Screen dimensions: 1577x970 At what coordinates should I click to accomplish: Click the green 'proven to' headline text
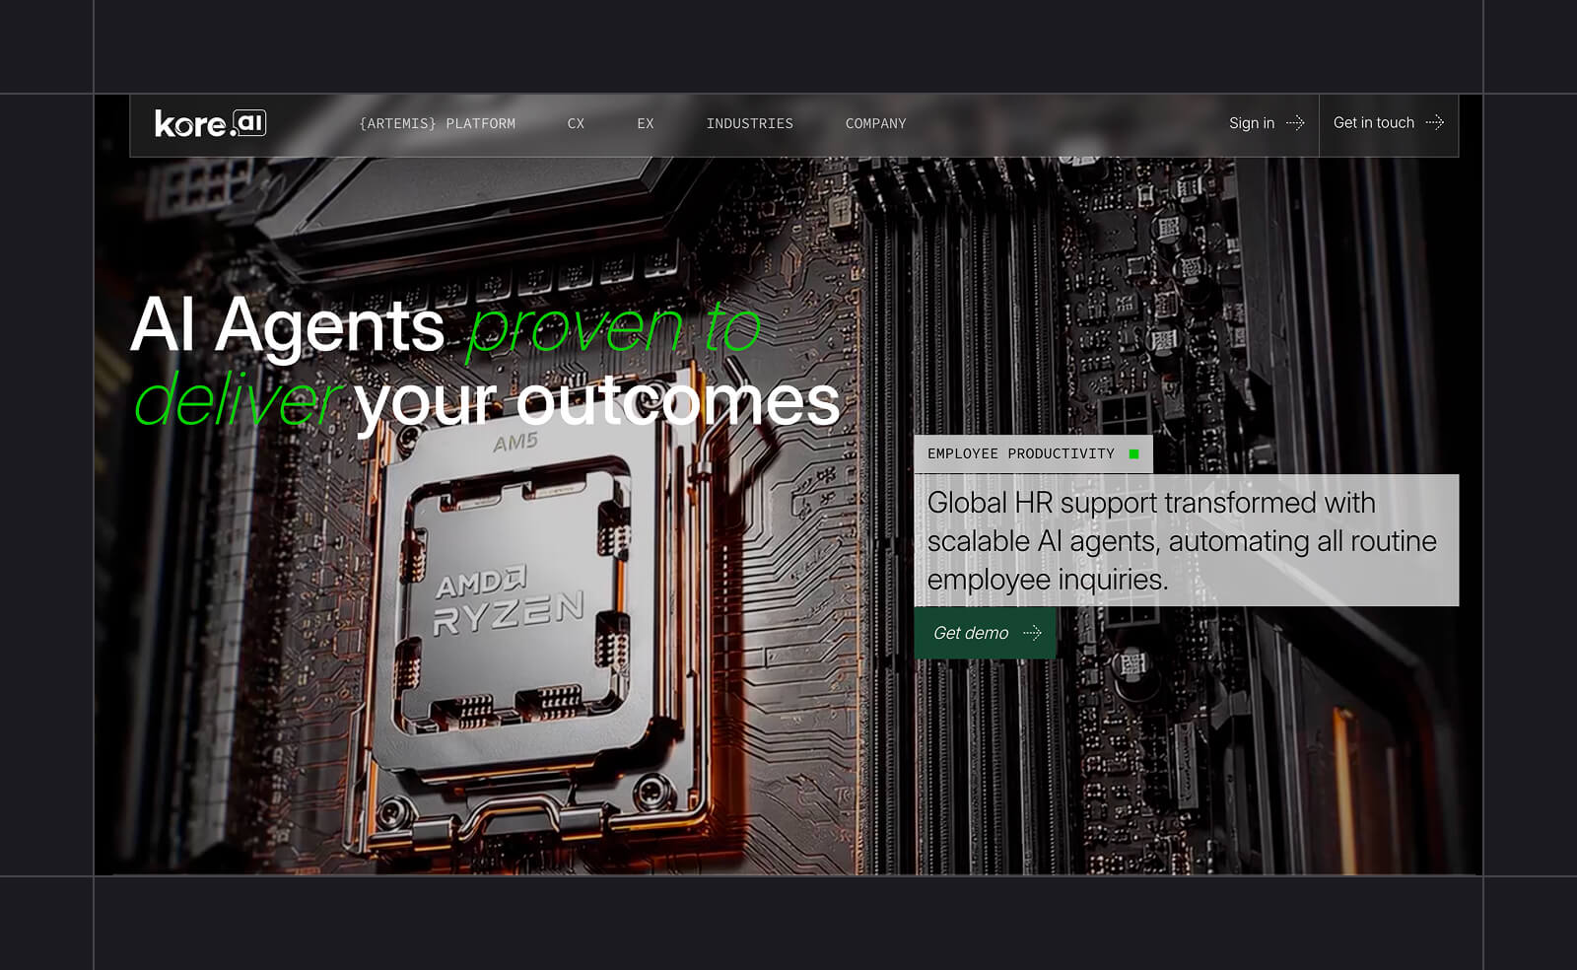tap(613, 327)
